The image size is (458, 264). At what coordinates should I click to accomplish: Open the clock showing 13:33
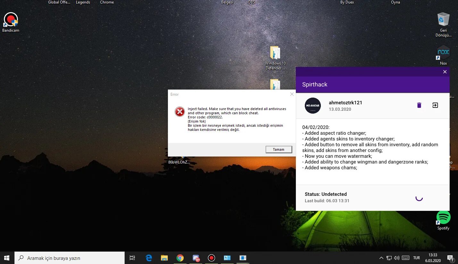click(x=433, y=258)
